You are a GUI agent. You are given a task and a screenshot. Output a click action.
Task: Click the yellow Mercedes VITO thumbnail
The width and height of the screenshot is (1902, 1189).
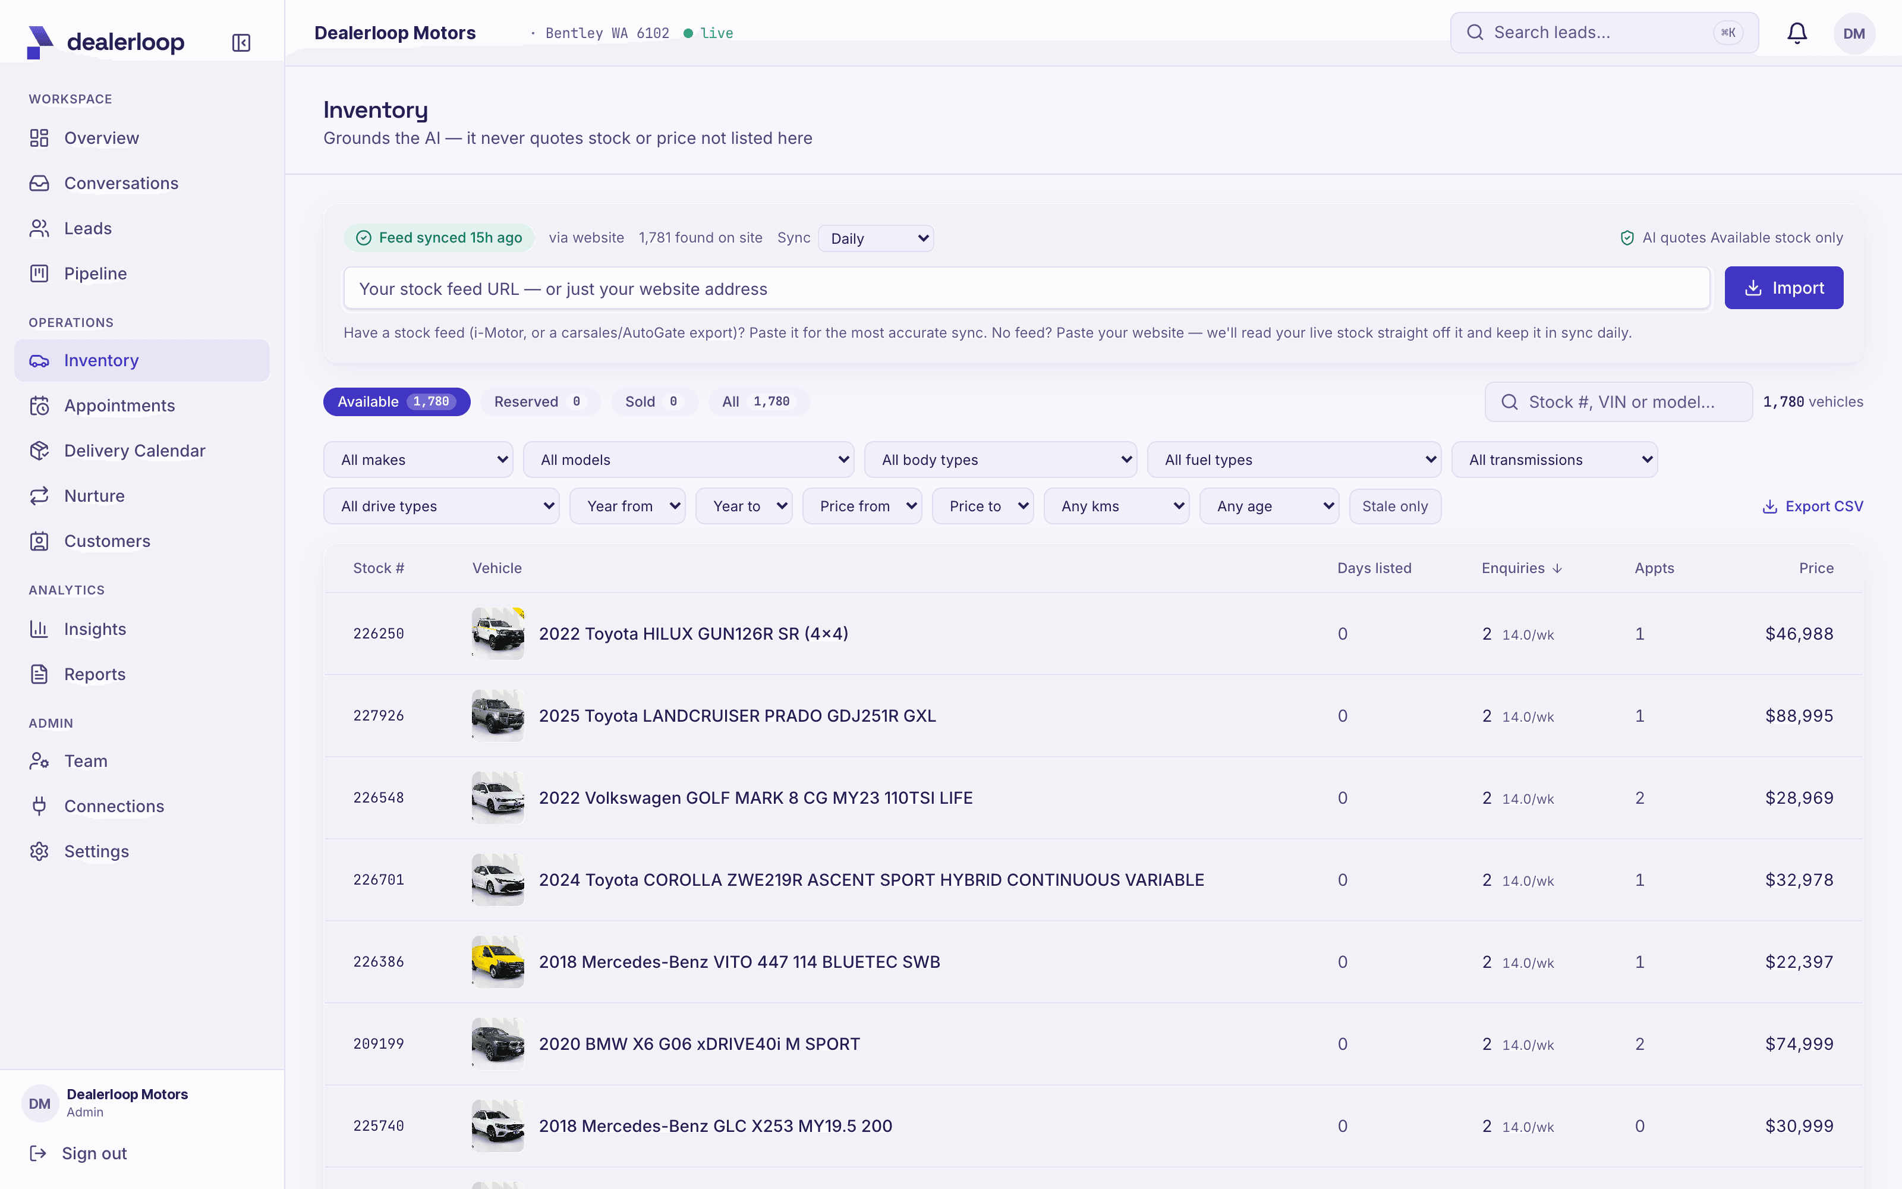[x=497, y=962]
